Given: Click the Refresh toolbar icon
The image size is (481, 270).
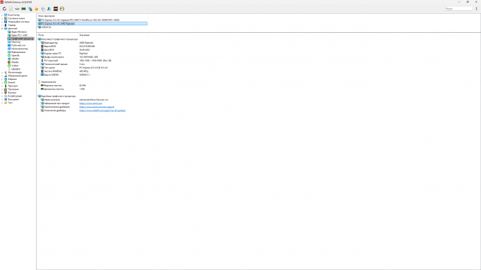Looking at the screenshot, I should point(5,9).
